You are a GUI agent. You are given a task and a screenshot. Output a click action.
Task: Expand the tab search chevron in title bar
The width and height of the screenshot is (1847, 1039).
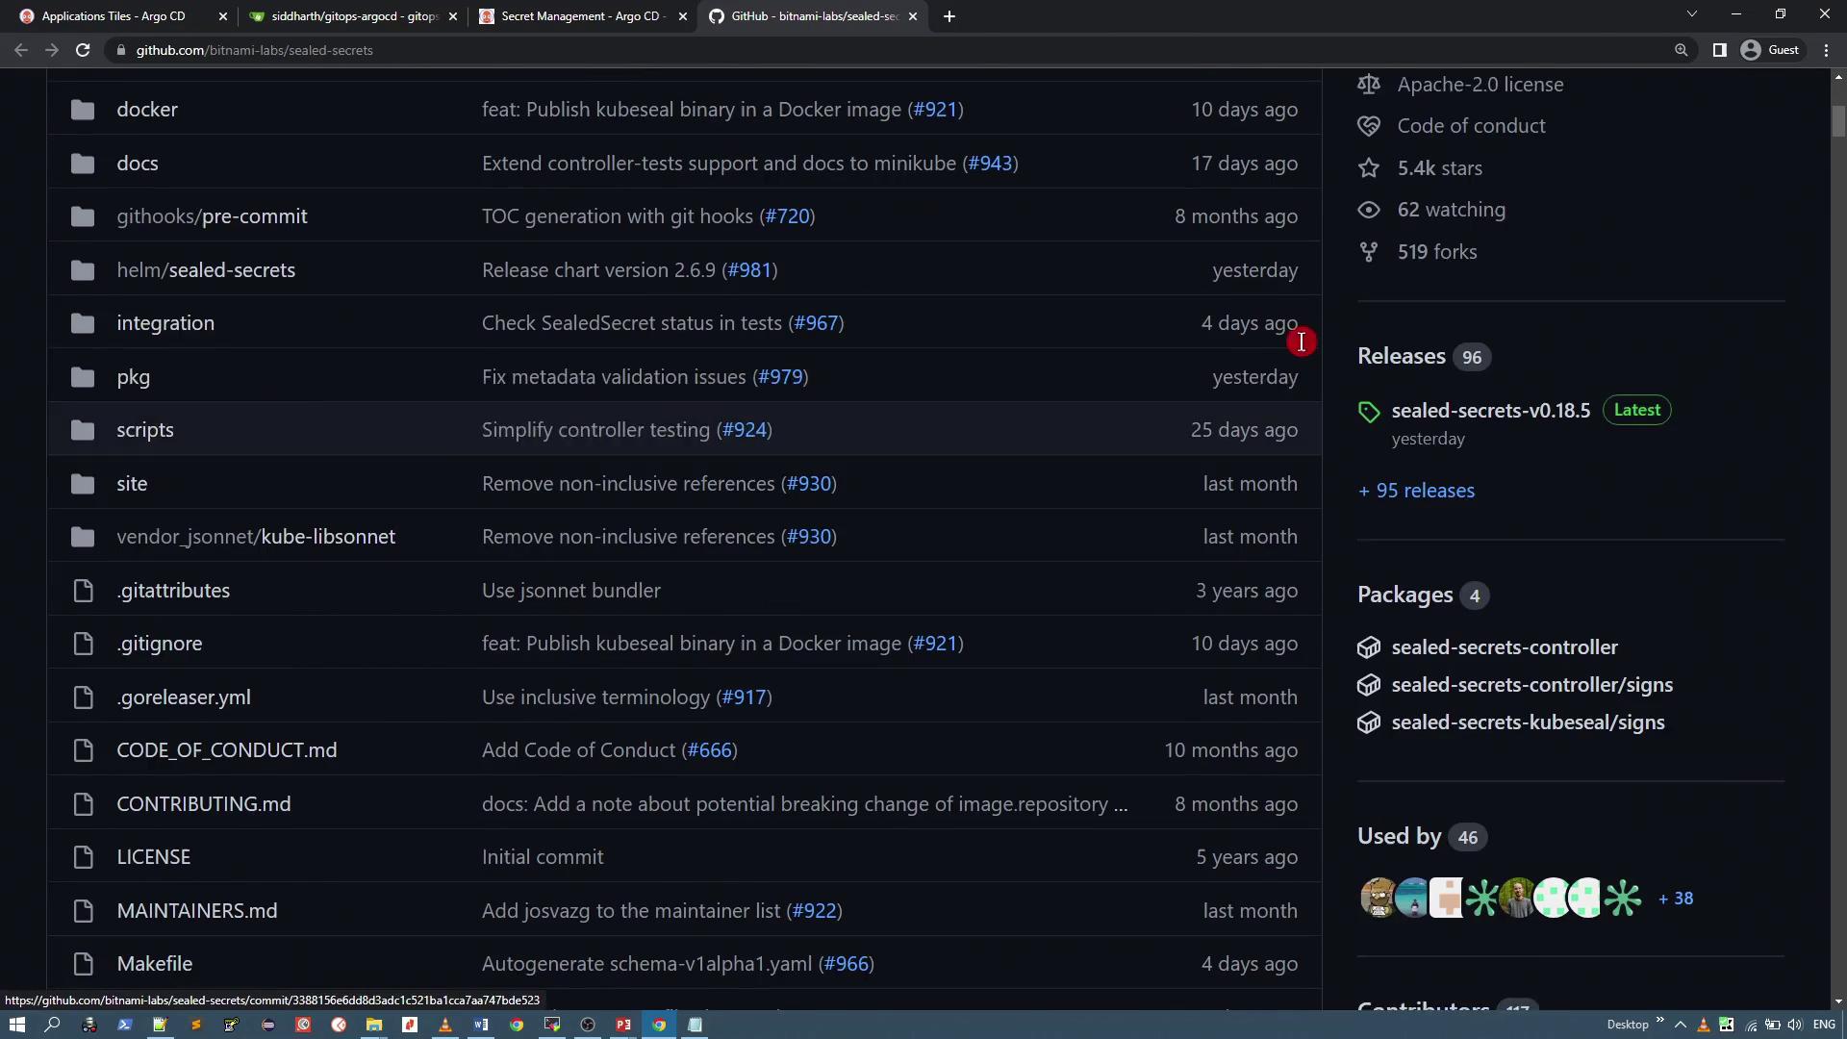tap(1691, 14)
